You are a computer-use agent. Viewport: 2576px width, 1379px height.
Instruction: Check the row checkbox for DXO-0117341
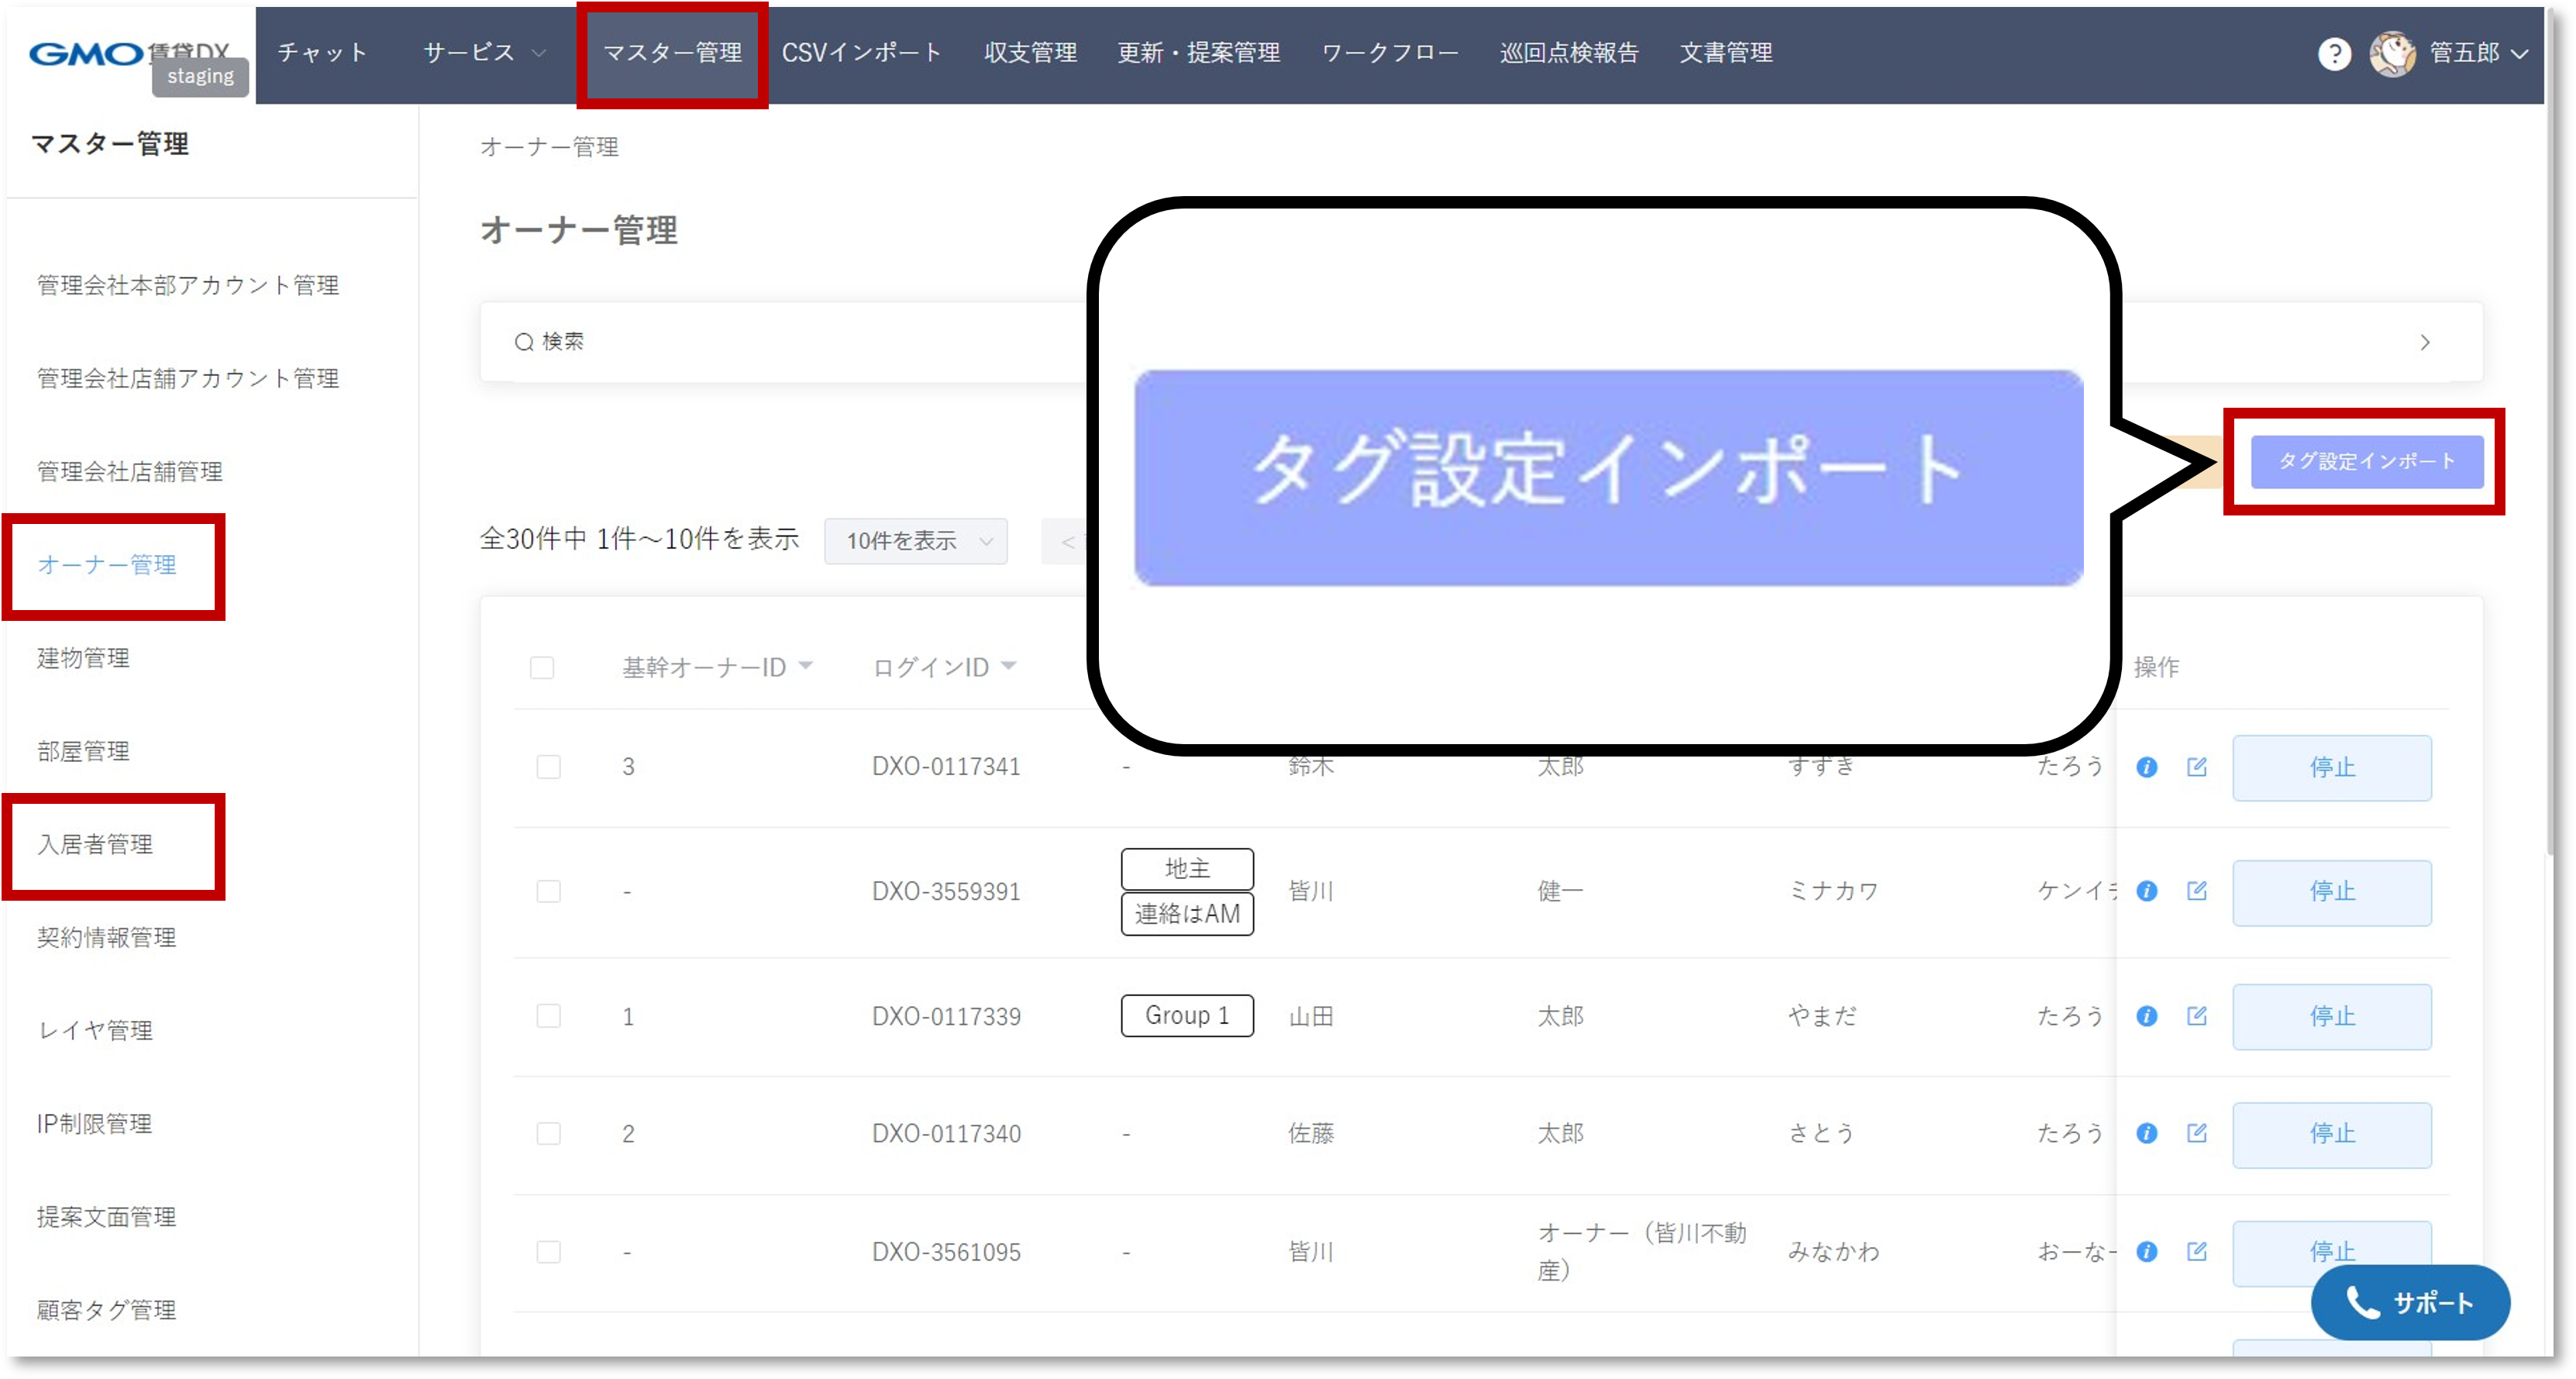click(549, 767)
